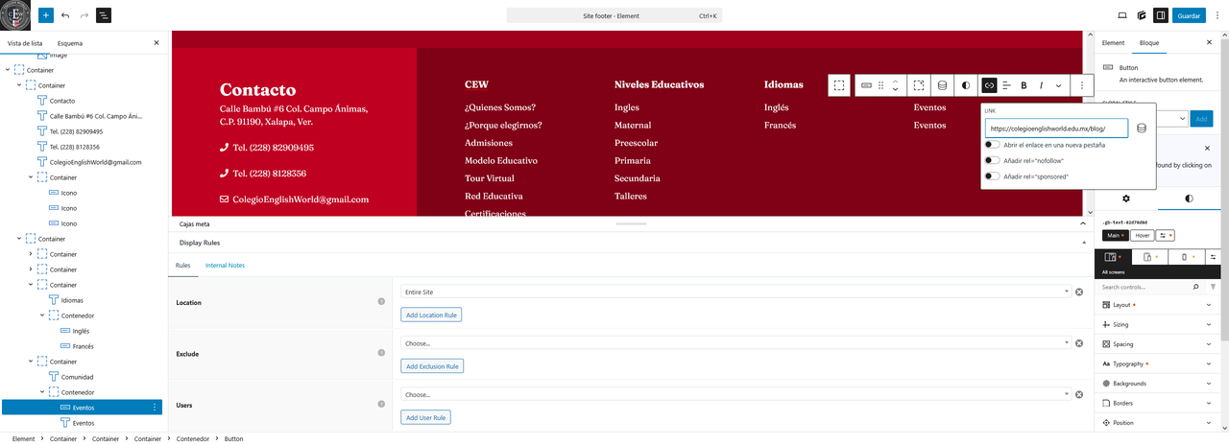Screen dimensions: 1229x444
Task: Open the Entire Site location dropdown
Action: [735, 292]
